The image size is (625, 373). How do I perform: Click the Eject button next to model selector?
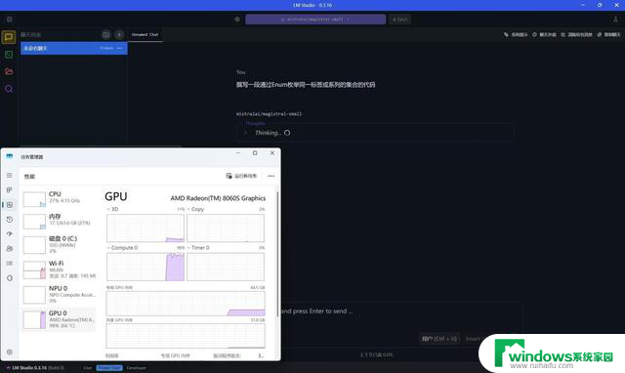click(399, 20)
